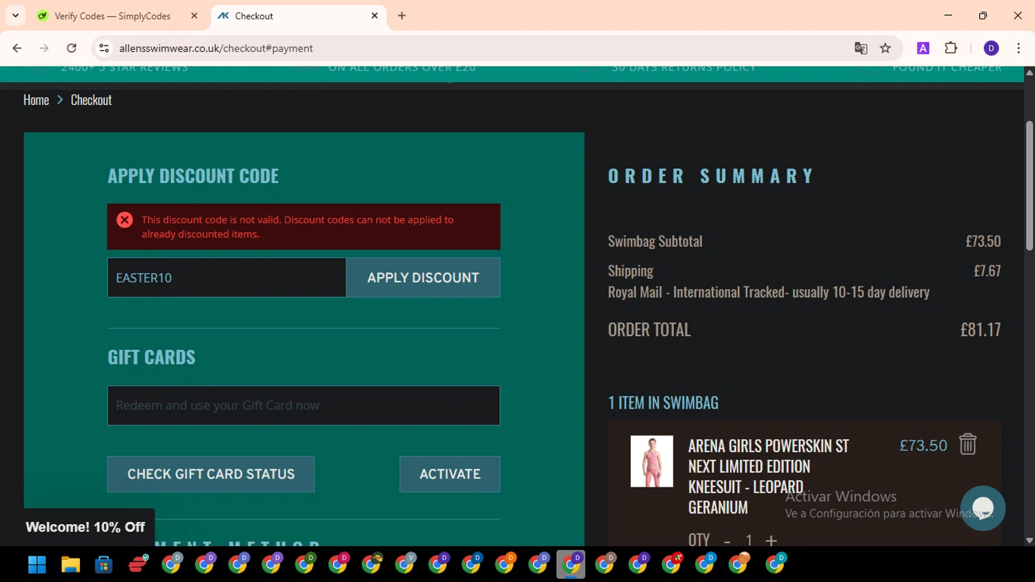Click the browser forward arrow

[x=44, y=48]
